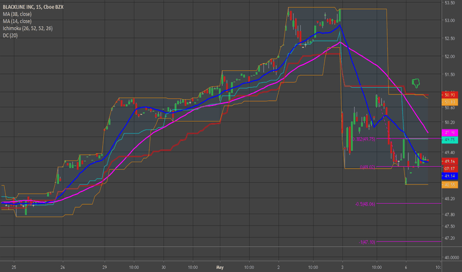
Task: Click the 50.20 price axis label
Action: pyautogui.click(x=450, y=122)
